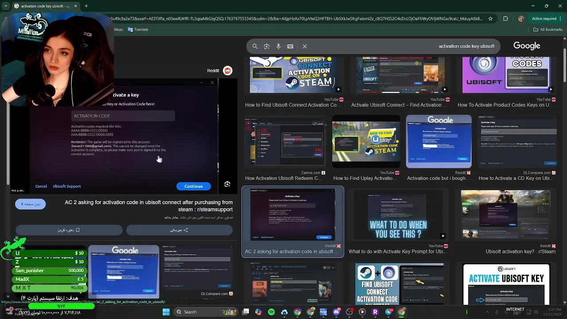Click the Google logo
The width and height of the screenshot is (567, 319).
click(x=527, y=46)
